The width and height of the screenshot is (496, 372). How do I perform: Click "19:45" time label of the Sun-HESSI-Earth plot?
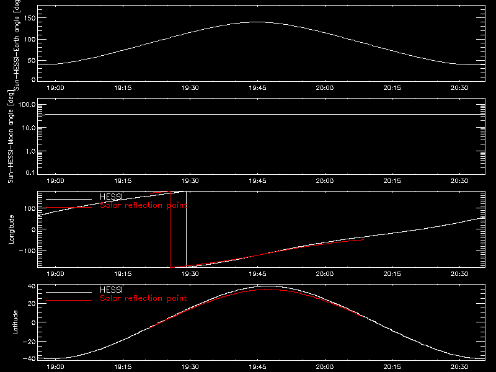pos(257,87)
